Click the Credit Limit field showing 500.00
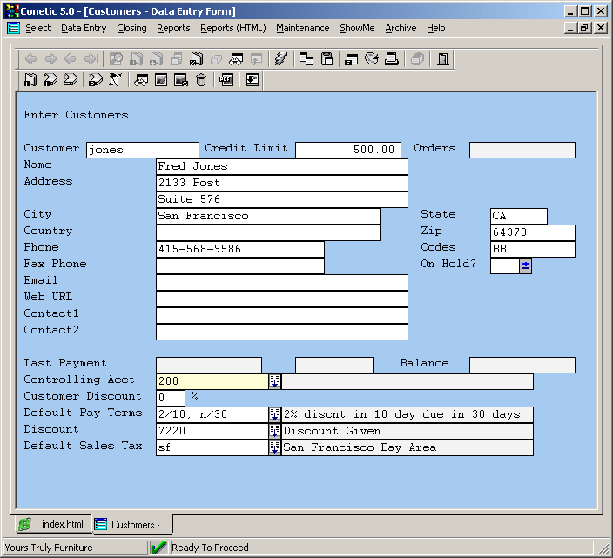 coord(348,150)
